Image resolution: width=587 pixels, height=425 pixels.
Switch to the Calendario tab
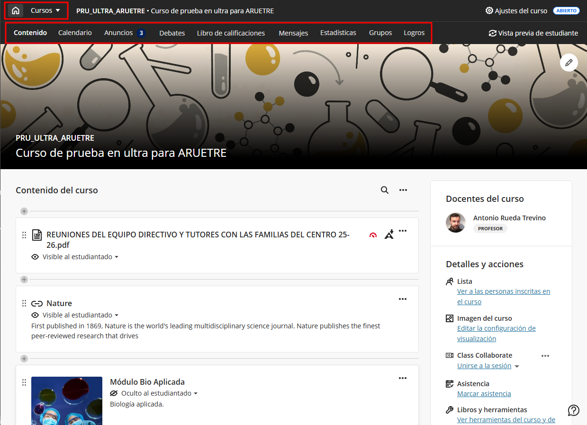(x=75, y=33)
